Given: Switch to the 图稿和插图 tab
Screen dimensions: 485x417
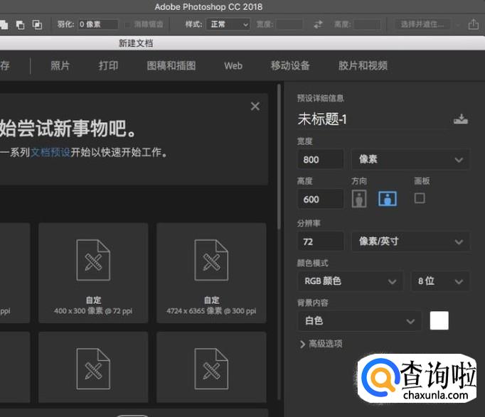Looking at the screenshot, I should click(x=171, y=65).
